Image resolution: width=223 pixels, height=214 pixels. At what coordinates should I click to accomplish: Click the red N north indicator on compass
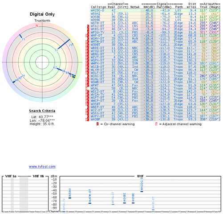tap(36, 25)
